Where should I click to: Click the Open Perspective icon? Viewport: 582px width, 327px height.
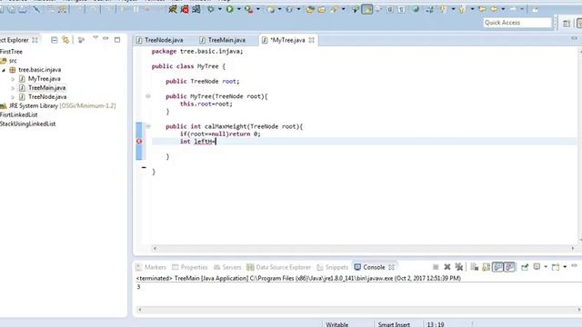point(567,24)
